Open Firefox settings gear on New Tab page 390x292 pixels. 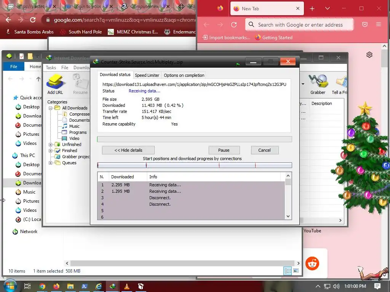pos(369,55)
